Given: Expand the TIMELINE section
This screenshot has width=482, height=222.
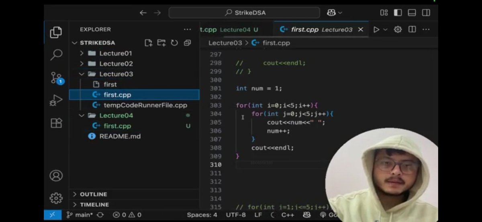Looking at the screenshot, I should point(134,205).
